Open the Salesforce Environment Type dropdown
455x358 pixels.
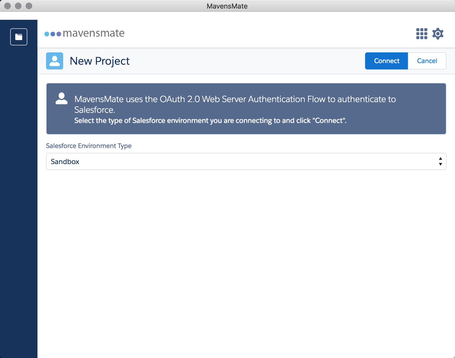[x=246, y=161]
